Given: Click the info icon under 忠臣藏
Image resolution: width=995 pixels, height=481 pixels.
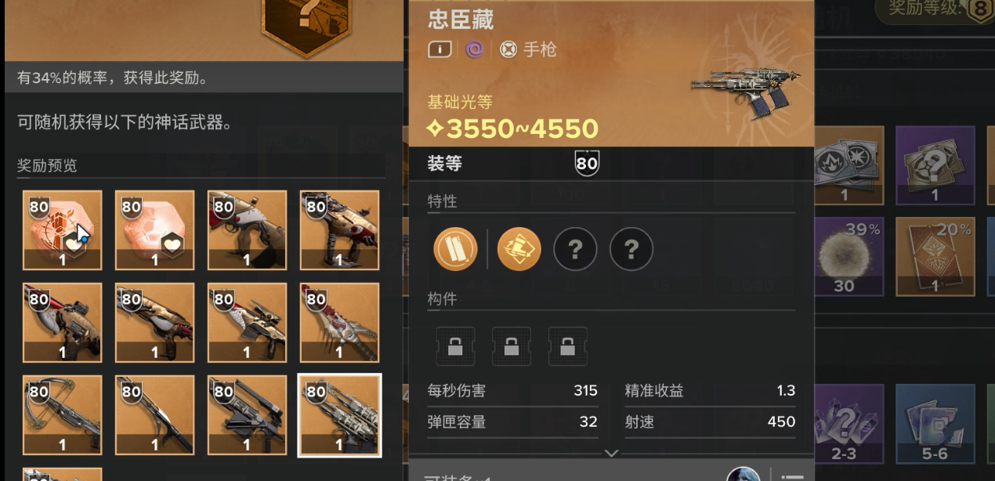Looking at the screenshot, I should point(440,49).
